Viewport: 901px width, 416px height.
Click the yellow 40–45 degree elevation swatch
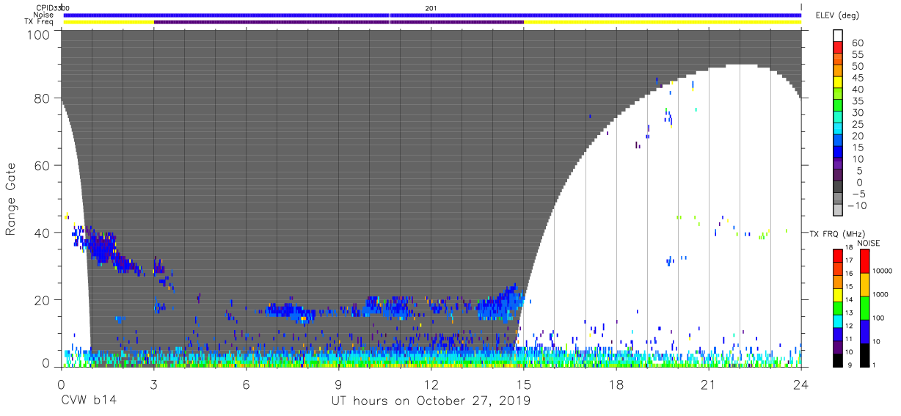click(x=837, y=84)
